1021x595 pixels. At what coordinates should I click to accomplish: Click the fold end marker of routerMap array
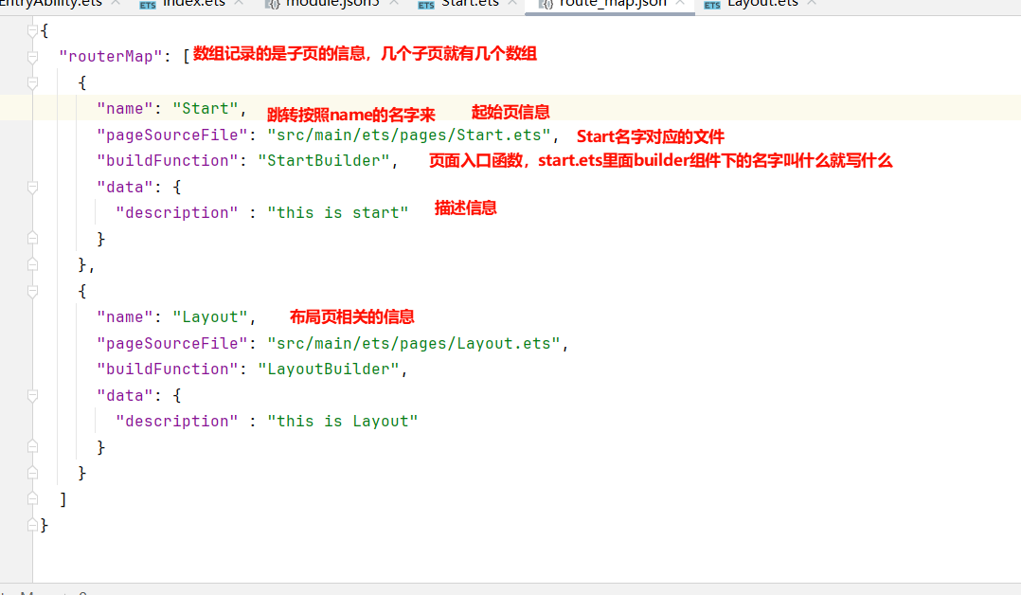click(32, 499)
